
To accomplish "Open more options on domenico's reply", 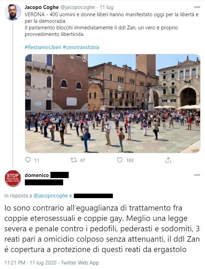I will [x=197, y=175].
